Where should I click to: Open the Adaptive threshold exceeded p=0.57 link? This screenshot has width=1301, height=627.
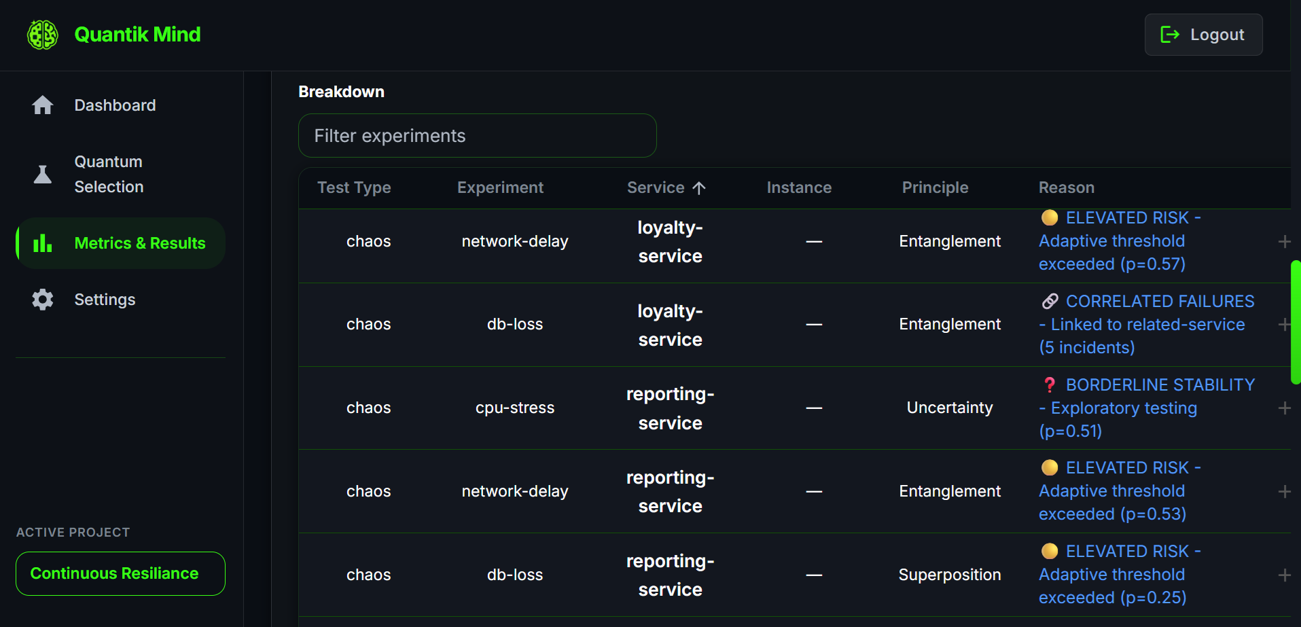click(1111, 240)
